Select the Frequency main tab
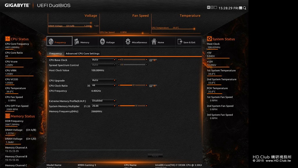The width and height of the screenshot is (298, 168). tap(59, 41)
